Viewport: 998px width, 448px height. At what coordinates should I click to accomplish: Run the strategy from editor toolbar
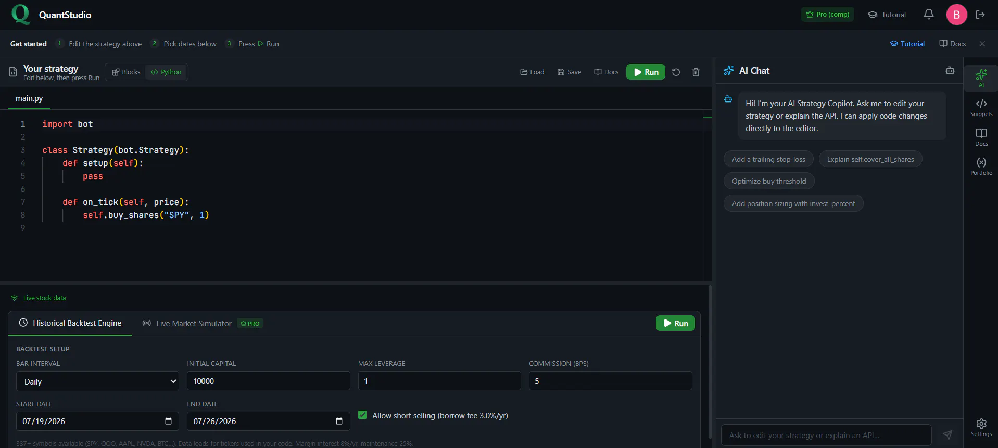[x=646, y=72]
